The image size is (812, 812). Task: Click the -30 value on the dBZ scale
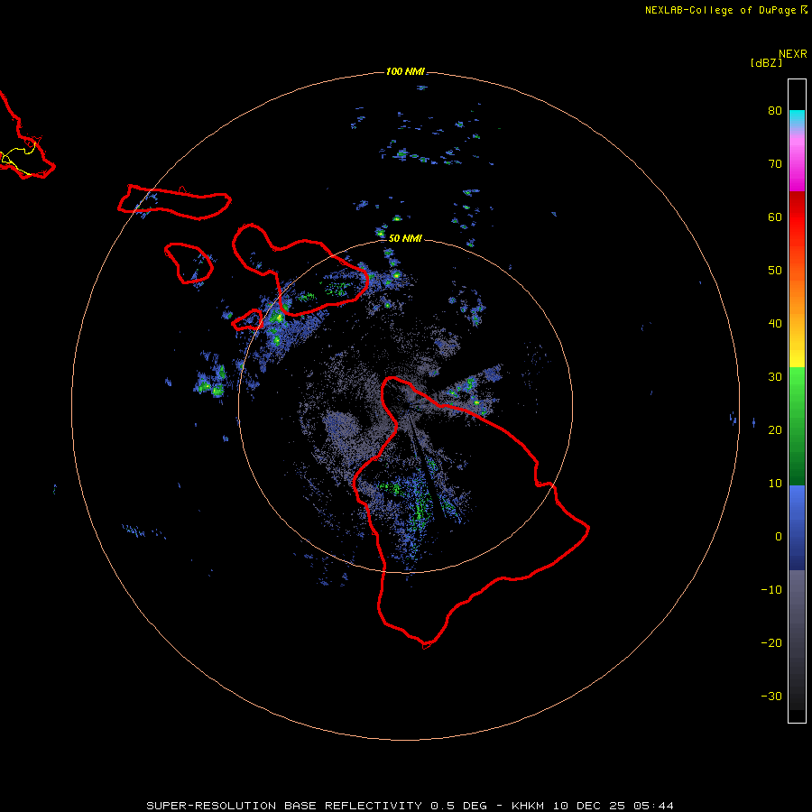(x=771, y=696)
